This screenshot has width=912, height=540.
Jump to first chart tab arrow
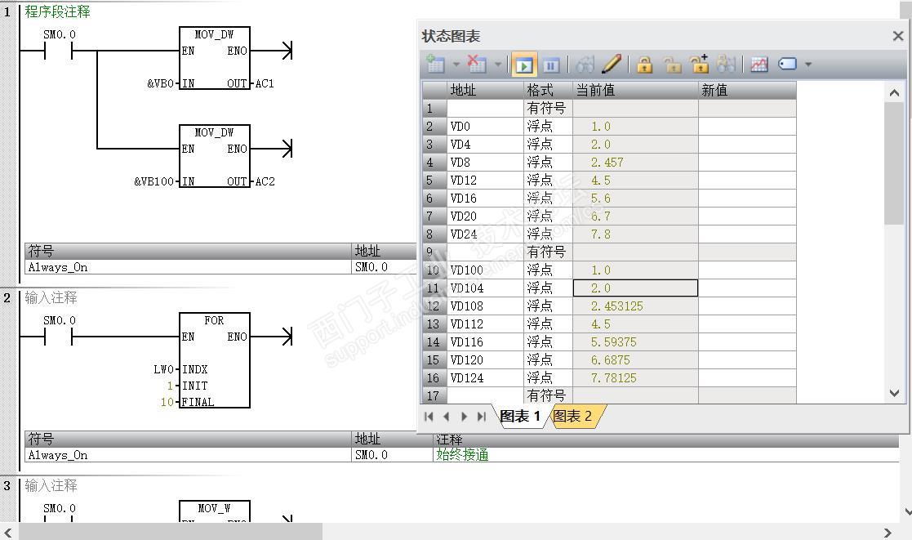click(429, 417)
